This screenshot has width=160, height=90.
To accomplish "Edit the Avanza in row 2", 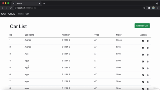I will (143, 48).
